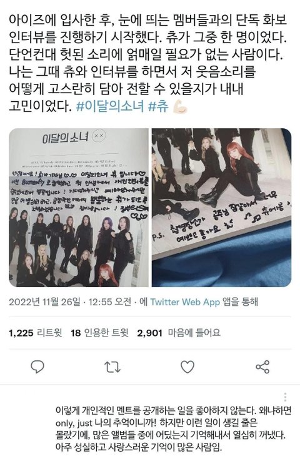Open left photo with handwritten message
The width and height of the screenshot is (300, 461).
pyautogui.click(x=79, y=208)
